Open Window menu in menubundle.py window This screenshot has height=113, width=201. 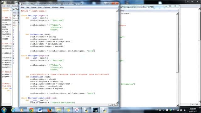(55, 8)
